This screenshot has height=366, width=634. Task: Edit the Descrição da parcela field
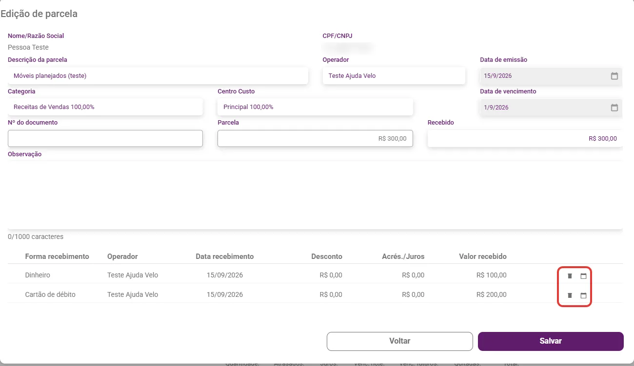(158, 76)
